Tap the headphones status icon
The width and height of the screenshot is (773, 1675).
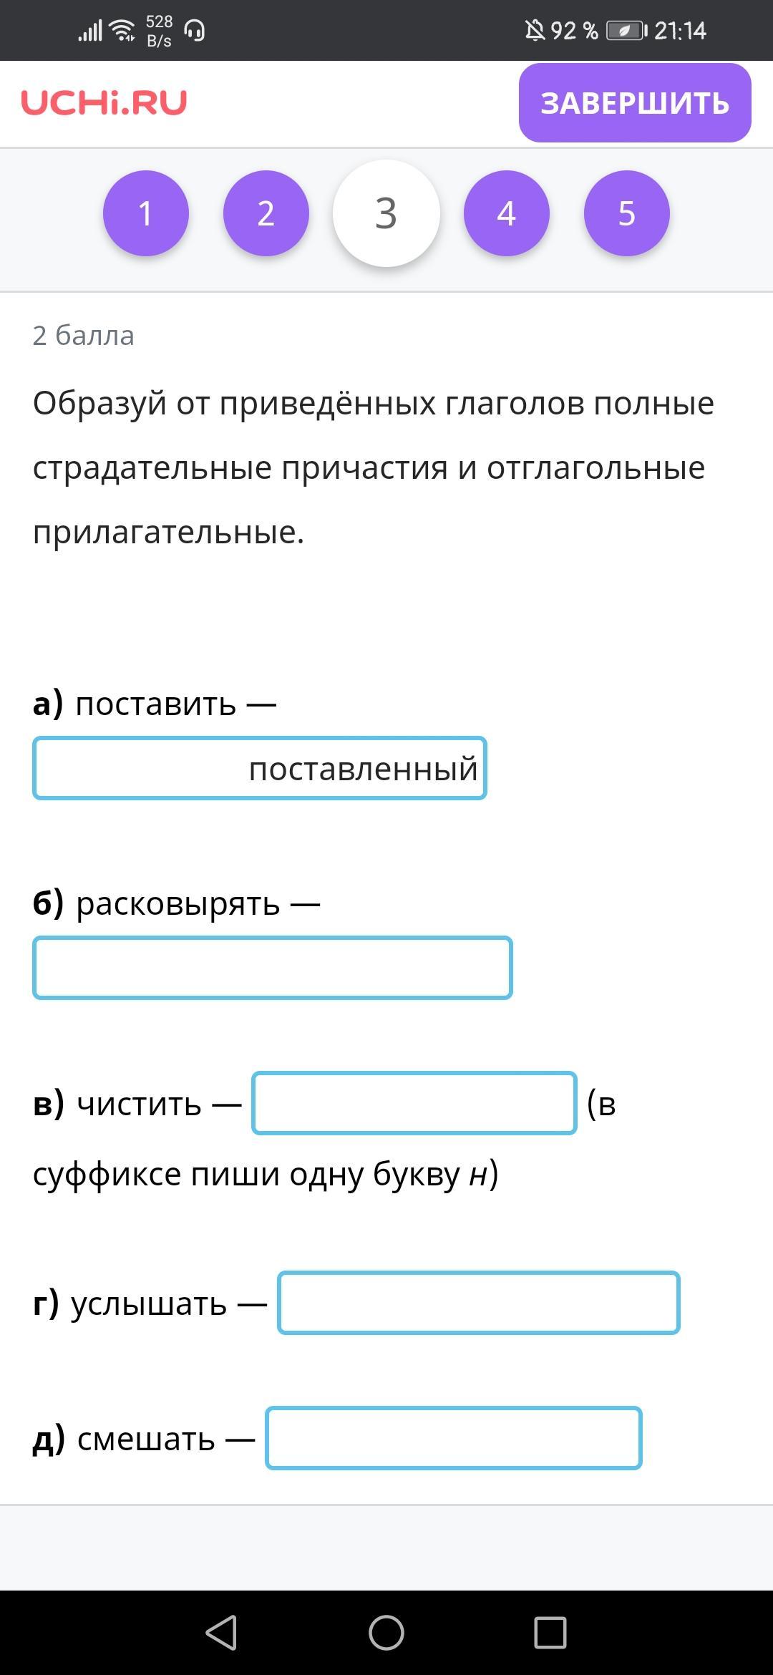coord(195,31)
